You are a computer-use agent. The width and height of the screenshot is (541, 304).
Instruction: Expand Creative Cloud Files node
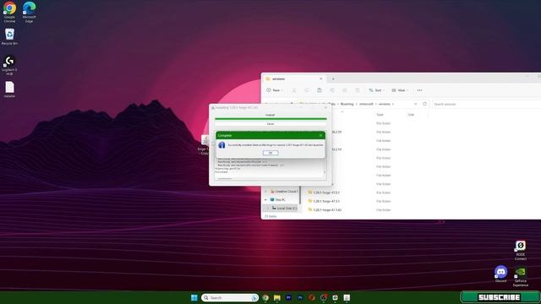pyautogui.click(x=265, y=192)
